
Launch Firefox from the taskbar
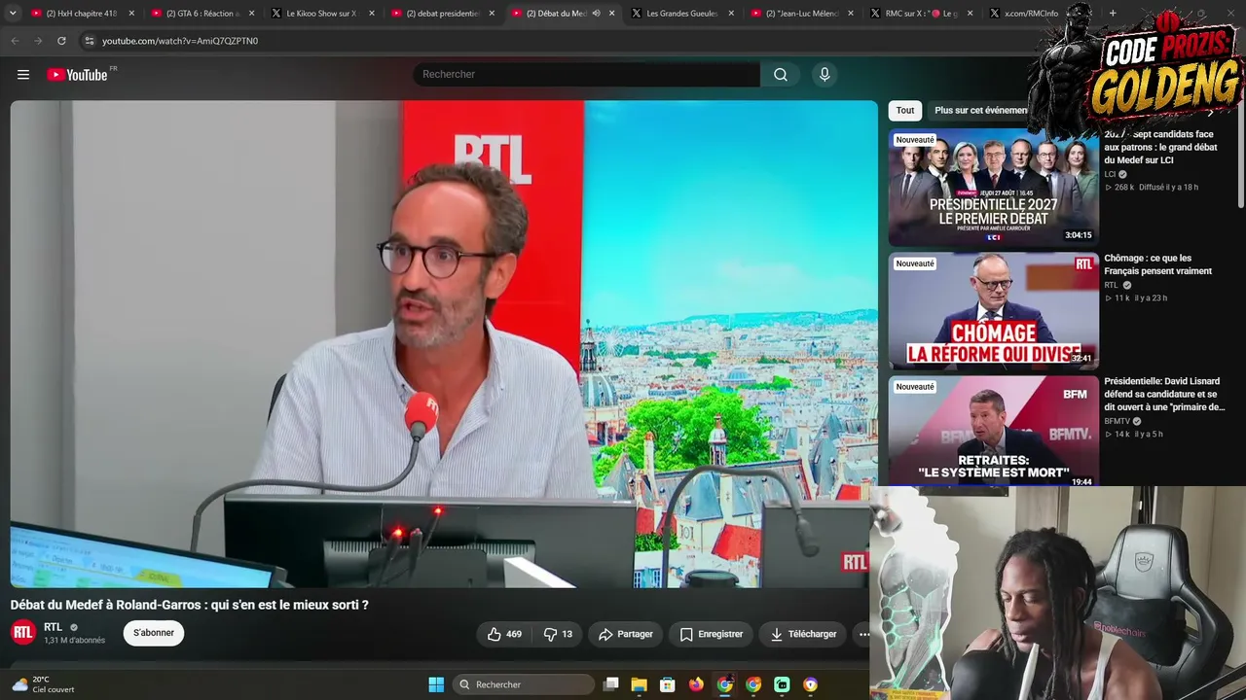696,684
